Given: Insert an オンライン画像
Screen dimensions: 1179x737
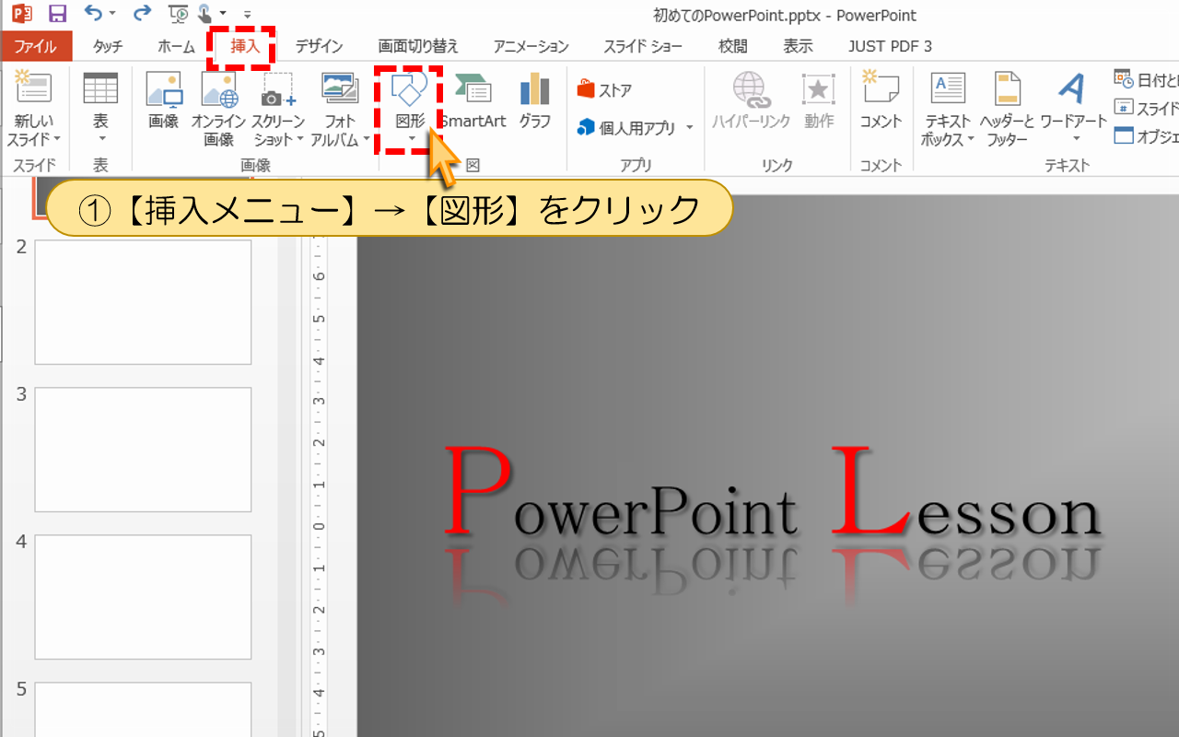Looking at the screenshot, I should [219, 109].
